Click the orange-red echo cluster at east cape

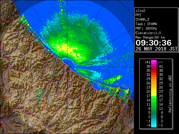pyautogui.click(x=127, y=91)
